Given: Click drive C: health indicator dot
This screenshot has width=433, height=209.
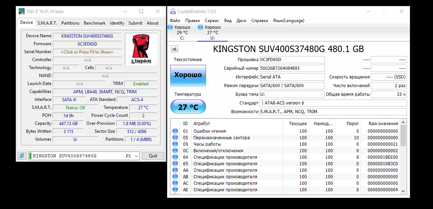Looking at the screenshot, I should (x=170, y=27).
